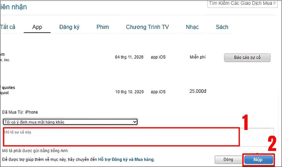Click the purchase search field at top
Screen dimensions: 282x167
click(x=242, y=4)
